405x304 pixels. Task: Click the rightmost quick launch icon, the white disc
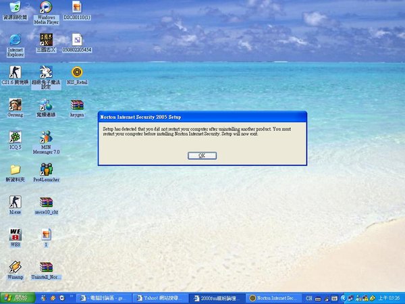point(62,298)
